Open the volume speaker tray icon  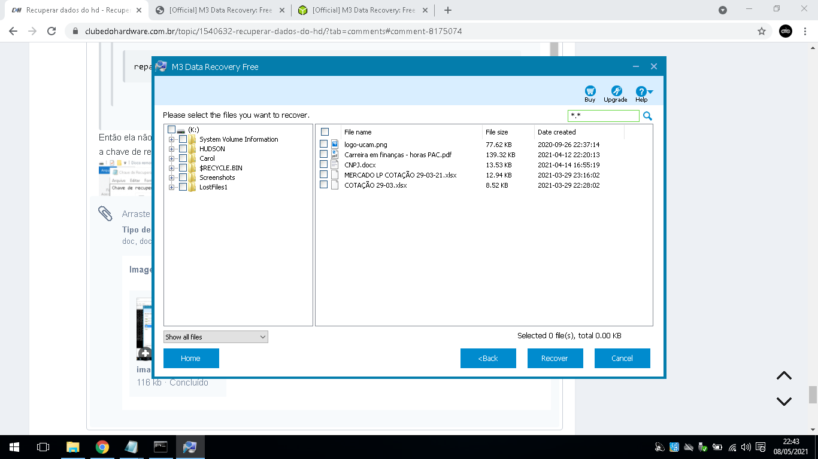(746, 447)
